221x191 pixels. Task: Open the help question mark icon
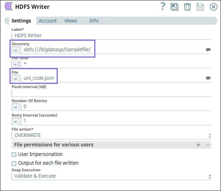coord(163,6)
